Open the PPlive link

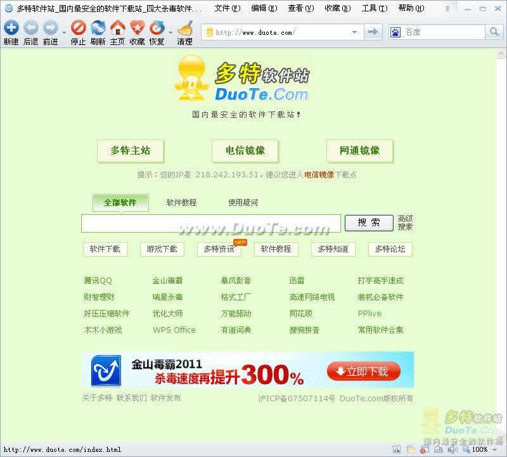369,314
